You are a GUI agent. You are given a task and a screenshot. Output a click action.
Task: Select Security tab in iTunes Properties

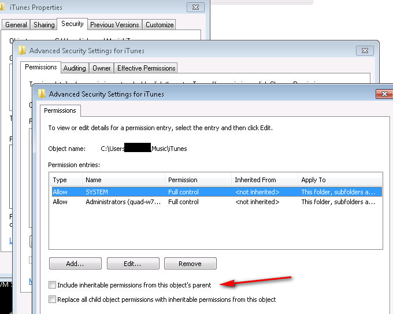tap(72, 24)
